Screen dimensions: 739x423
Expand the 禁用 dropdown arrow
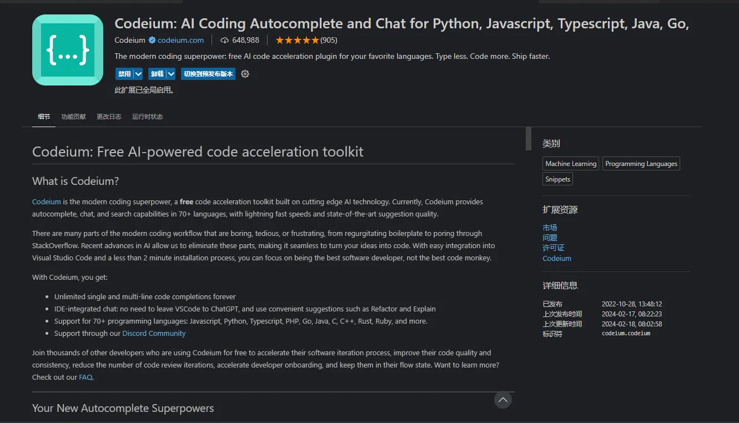[x=138, y=74]
